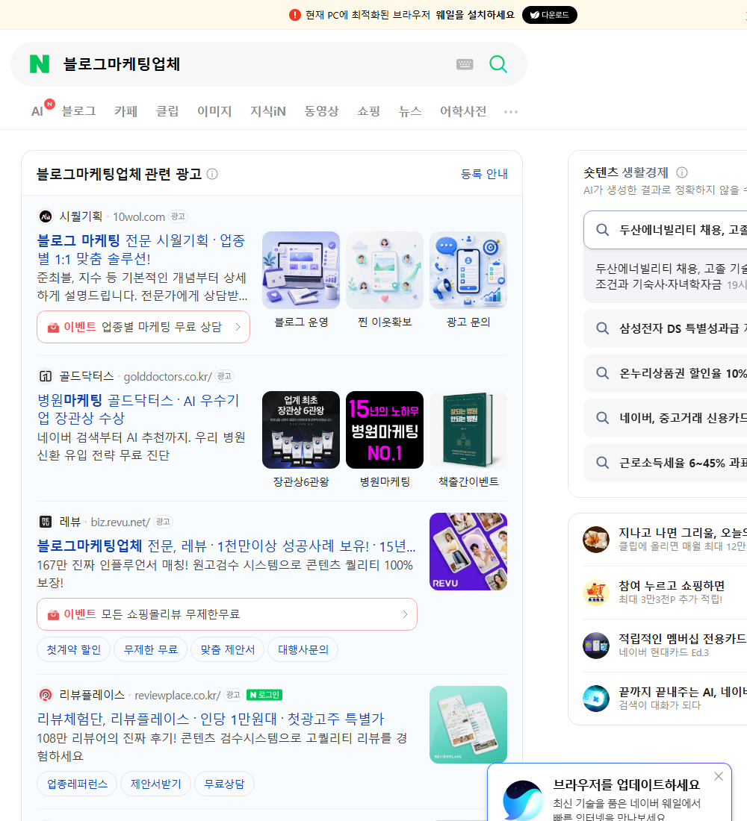Click magnifier icon beside 네이버, 중고거래 신용카드
Image resolution: width=747 pixels, height=821 pixels.
coord(603,418)
